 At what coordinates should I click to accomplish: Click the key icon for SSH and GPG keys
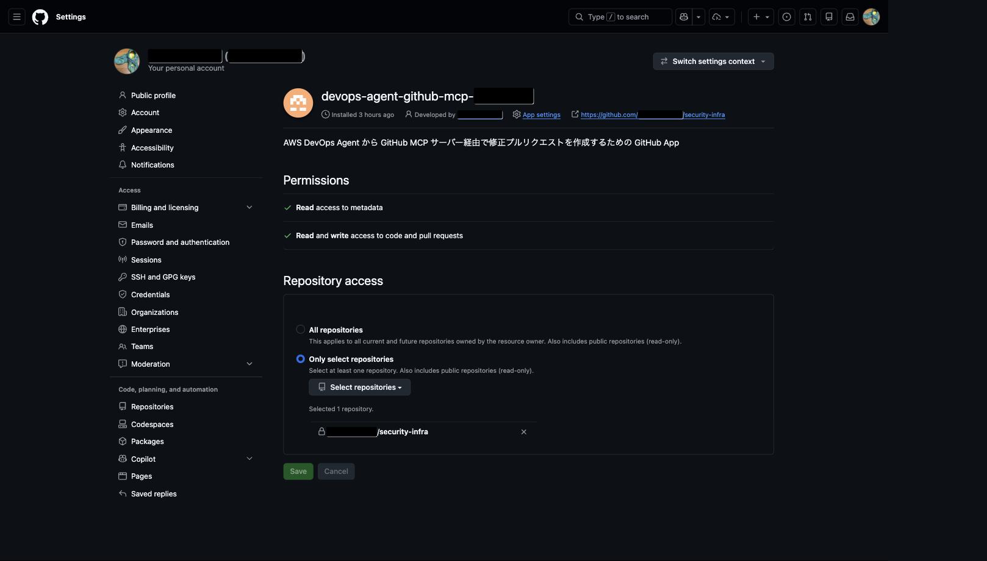tap(123, 277)
